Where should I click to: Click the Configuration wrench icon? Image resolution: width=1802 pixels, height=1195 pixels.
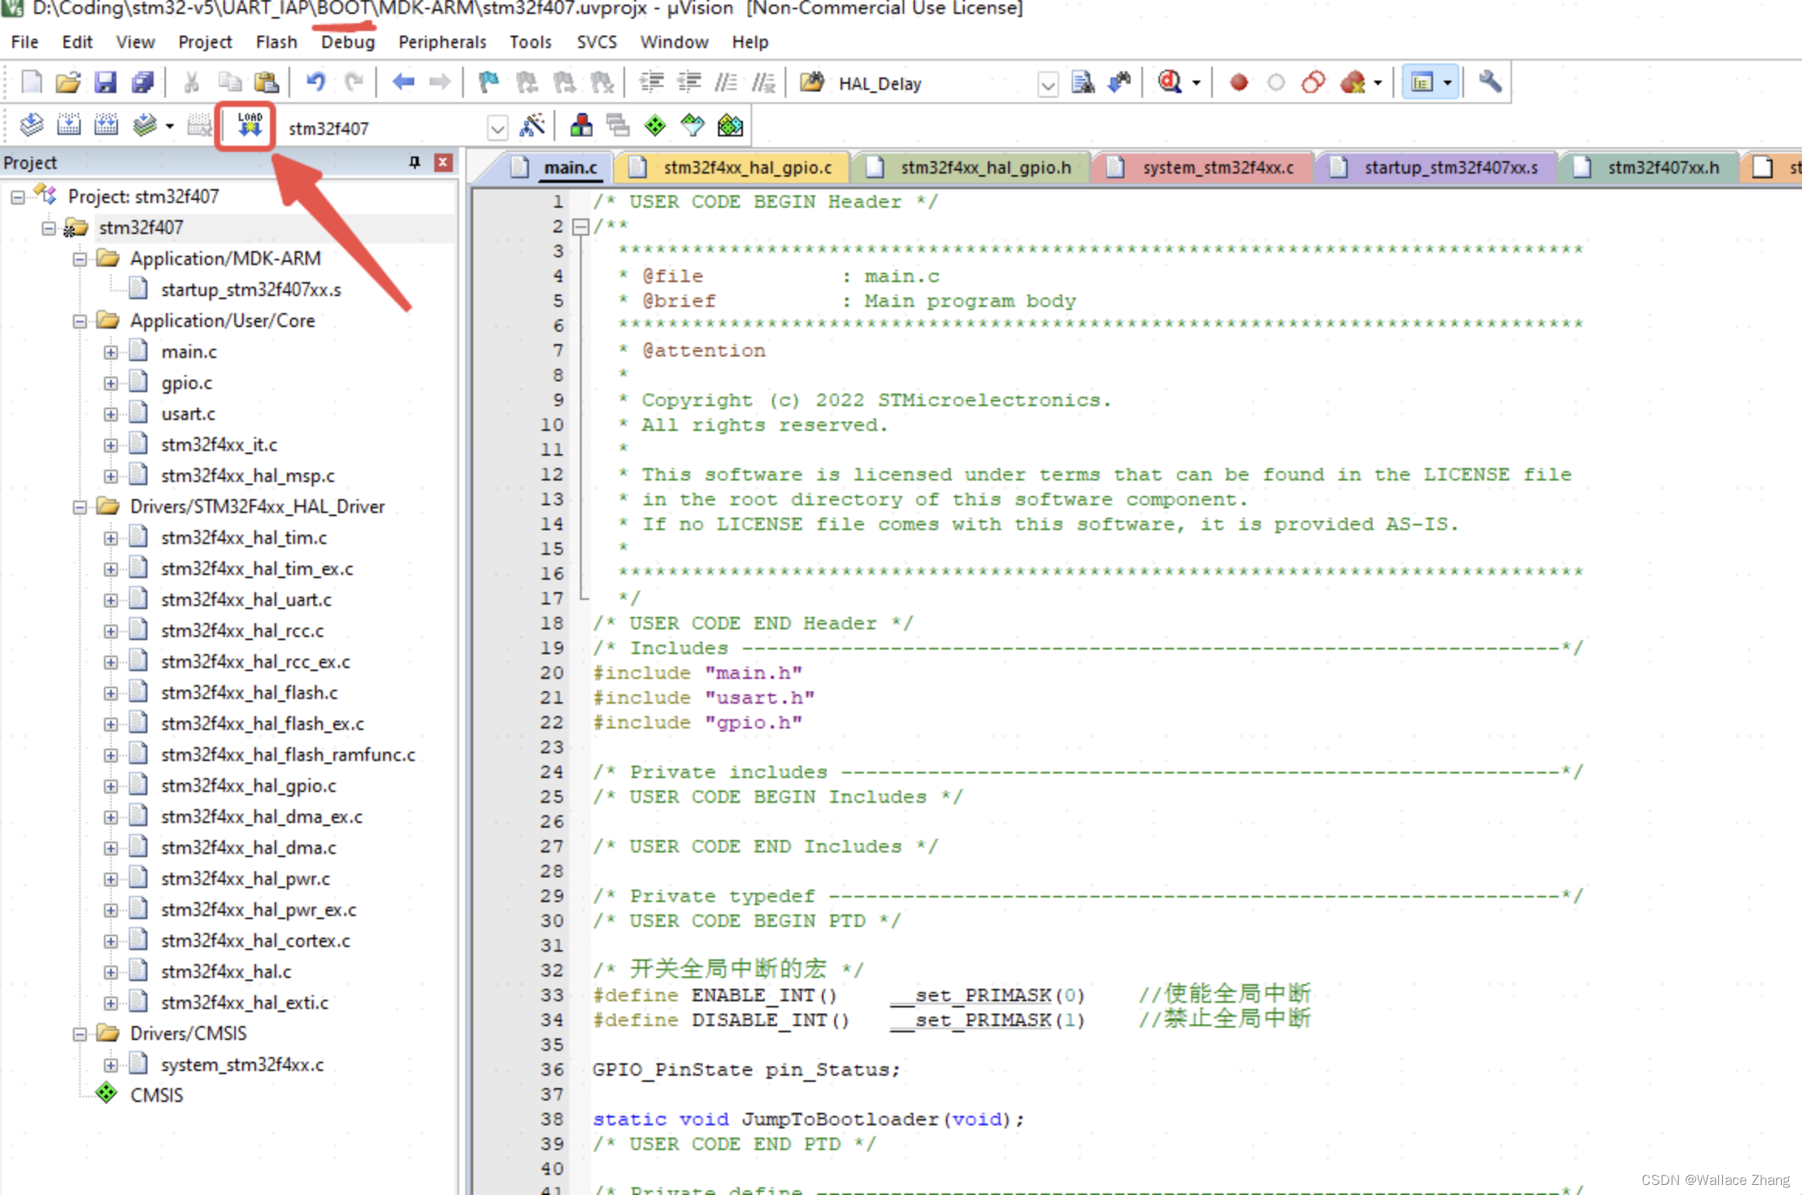(1490, 82)
